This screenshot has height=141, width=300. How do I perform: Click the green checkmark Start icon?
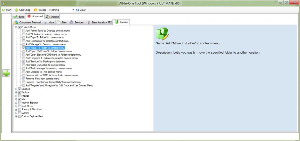click(3, 10)
